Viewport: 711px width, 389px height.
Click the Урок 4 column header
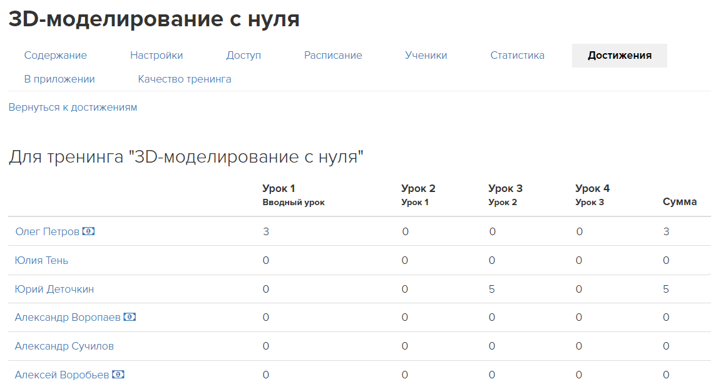pyautogui.click(x=592, y=194)
